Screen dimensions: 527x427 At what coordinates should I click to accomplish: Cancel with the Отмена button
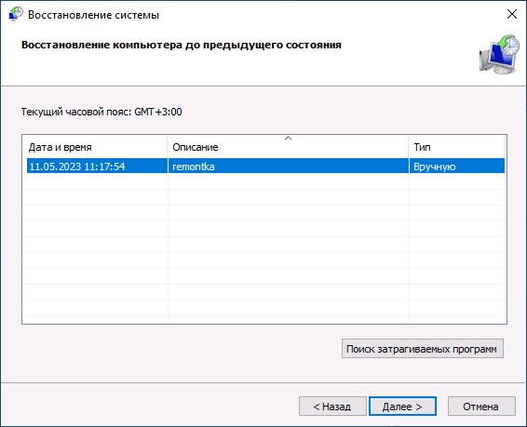(x=481, y=407)
